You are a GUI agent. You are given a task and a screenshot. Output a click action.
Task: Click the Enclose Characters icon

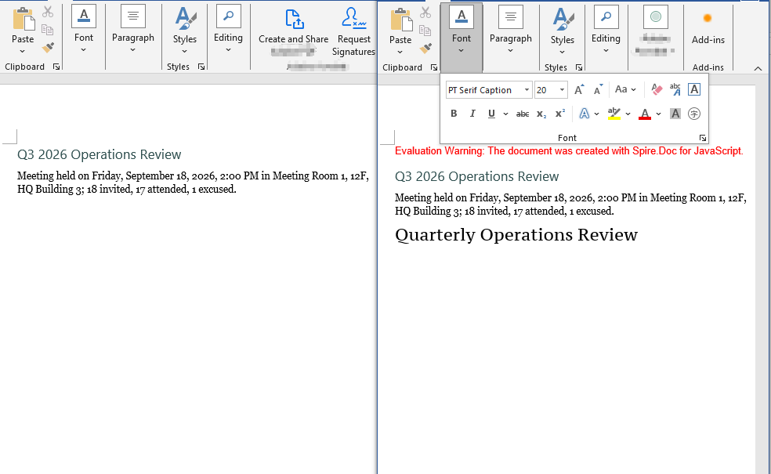tap(693, 114)
